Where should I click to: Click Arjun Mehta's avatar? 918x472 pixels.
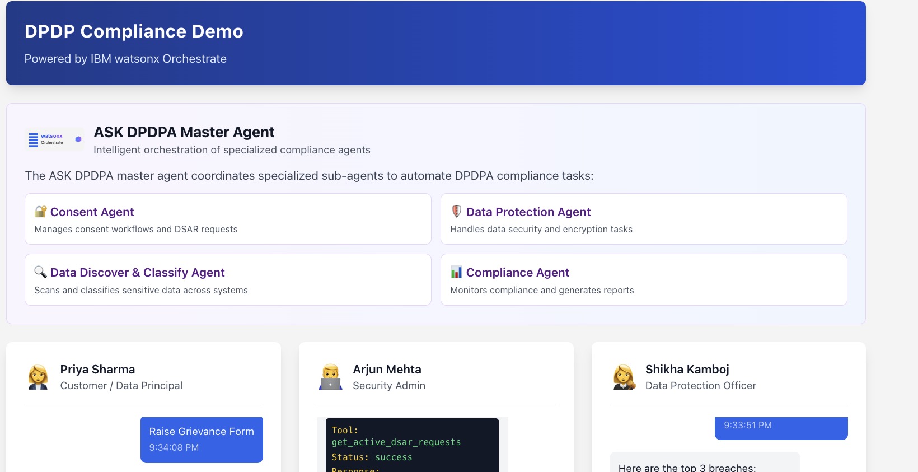331,377
